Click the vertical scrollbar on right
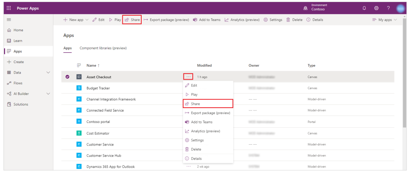 pos(405,80)
